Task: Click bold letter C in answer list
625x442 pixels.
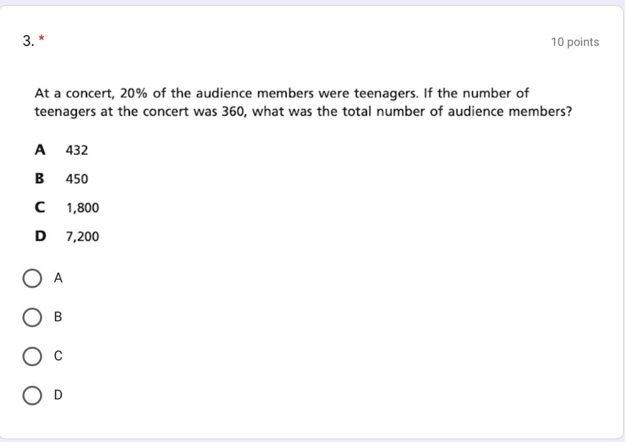Action: 40,207
